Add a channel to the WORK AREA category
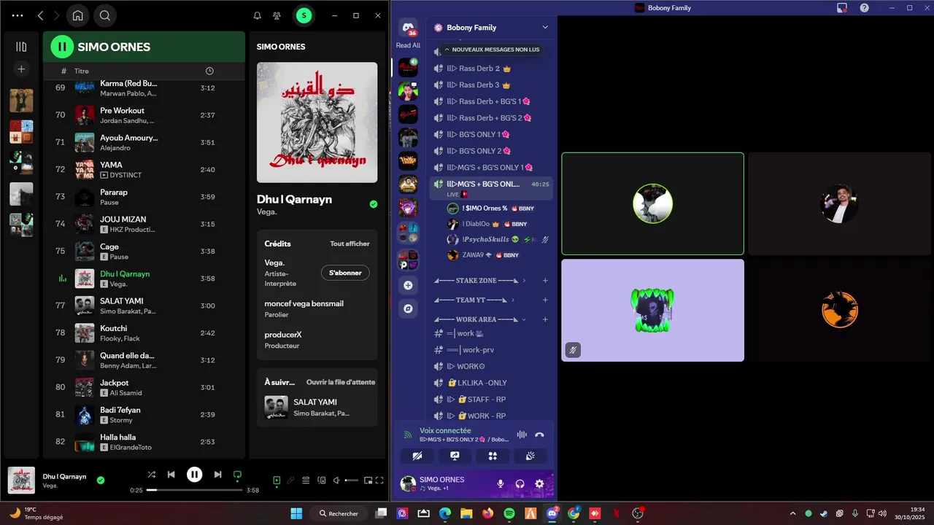 click(x=545, y=319)
